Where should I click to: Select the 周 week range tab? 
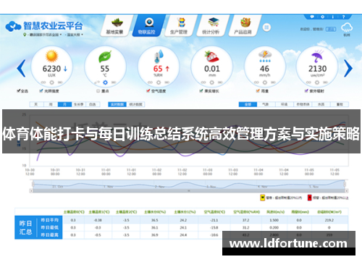click(51, 104)
